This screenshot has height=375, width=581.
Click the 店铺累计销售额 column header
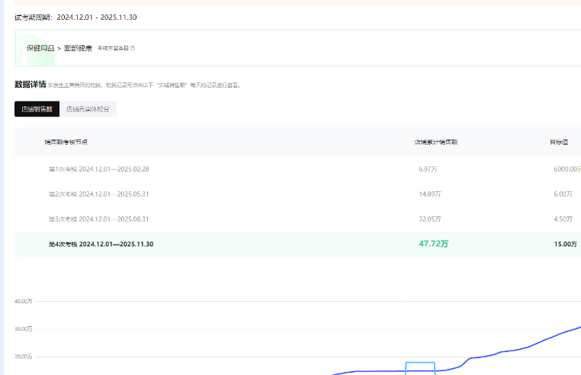[x=435, y=142]
